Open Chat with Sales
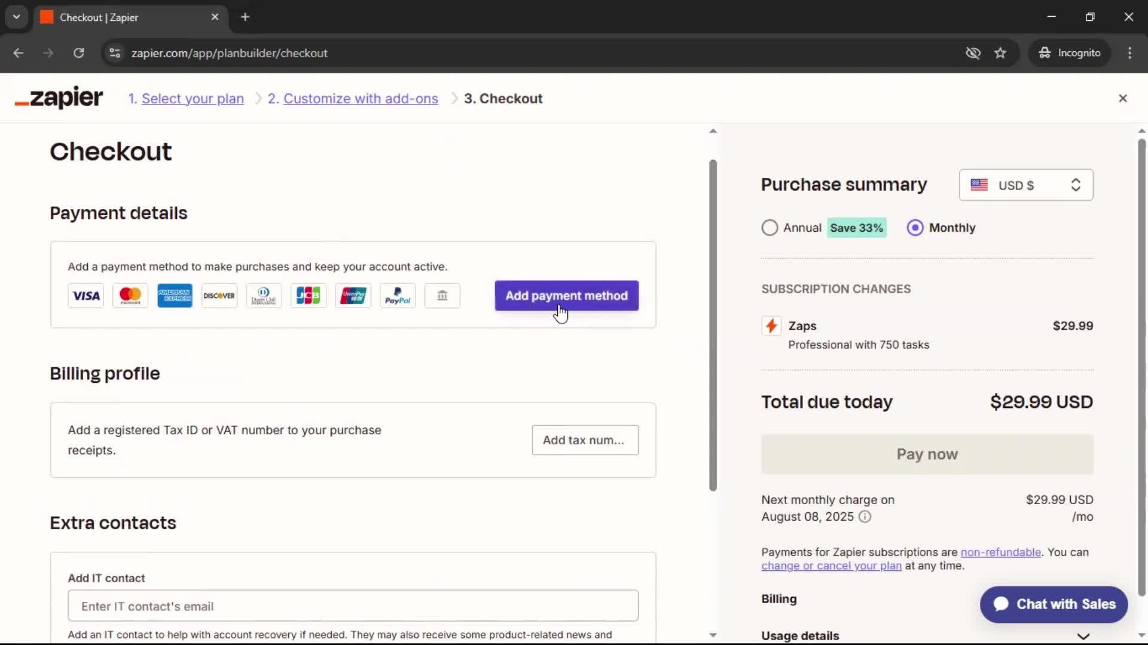This screenshot has width=1148, height=645. pyautogui.click(x=1054, y=604)
